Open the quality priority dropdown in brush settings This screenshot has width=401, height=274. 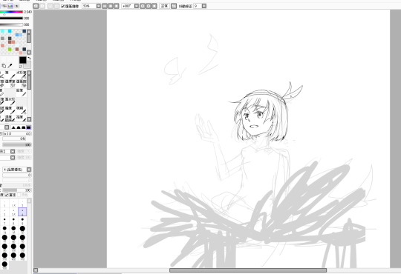coord(29,170)
